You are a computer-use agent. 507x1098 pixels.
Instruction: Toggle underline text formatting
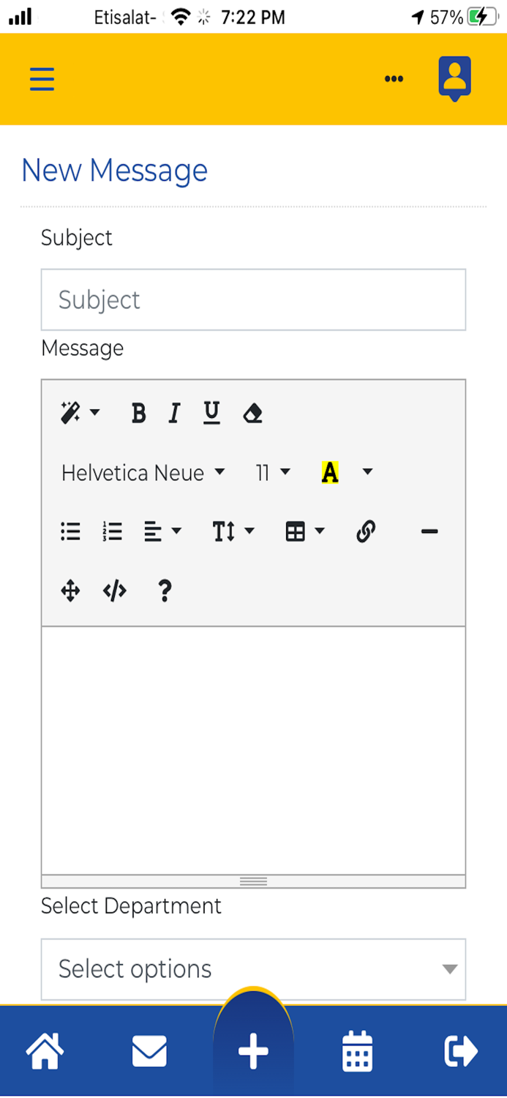coord(211,414)
